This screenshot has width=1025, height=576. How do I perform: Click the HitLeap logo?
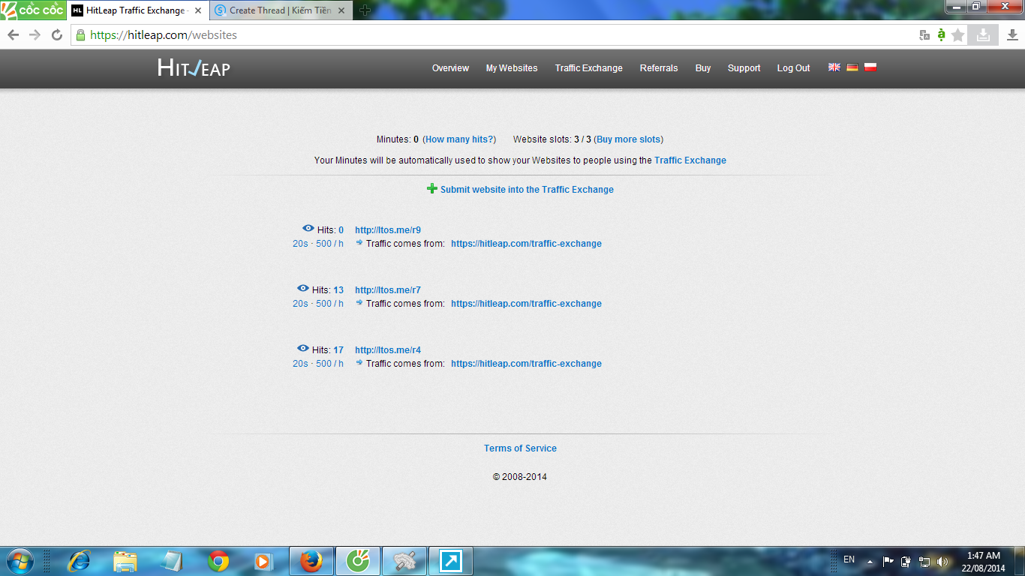(194, 67)
